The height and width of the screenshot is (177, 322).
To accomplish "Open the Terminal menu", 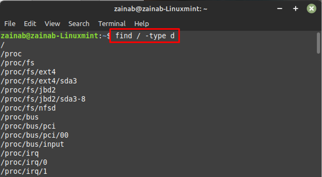I will [x=112, y=24].
